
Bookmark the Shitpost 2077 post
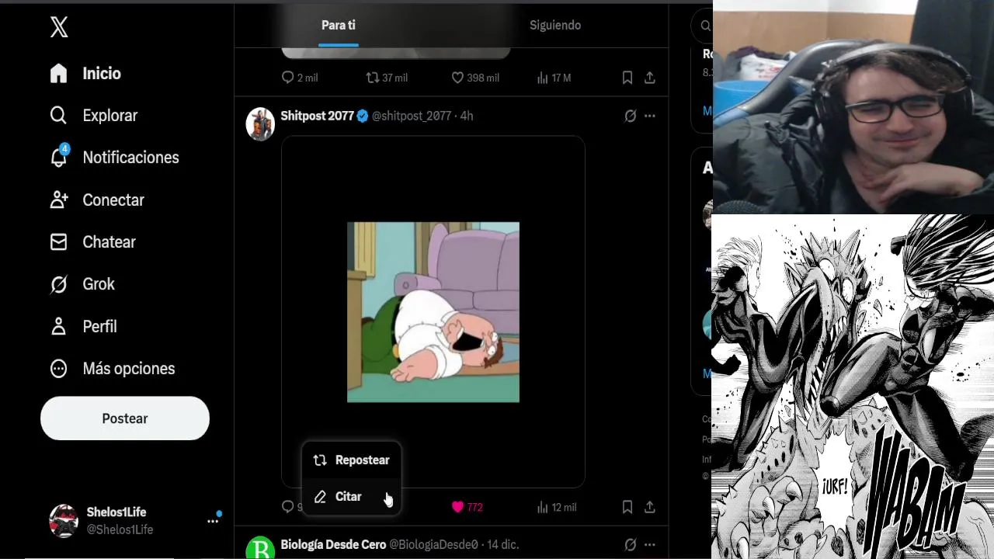(x=627, y=507)
